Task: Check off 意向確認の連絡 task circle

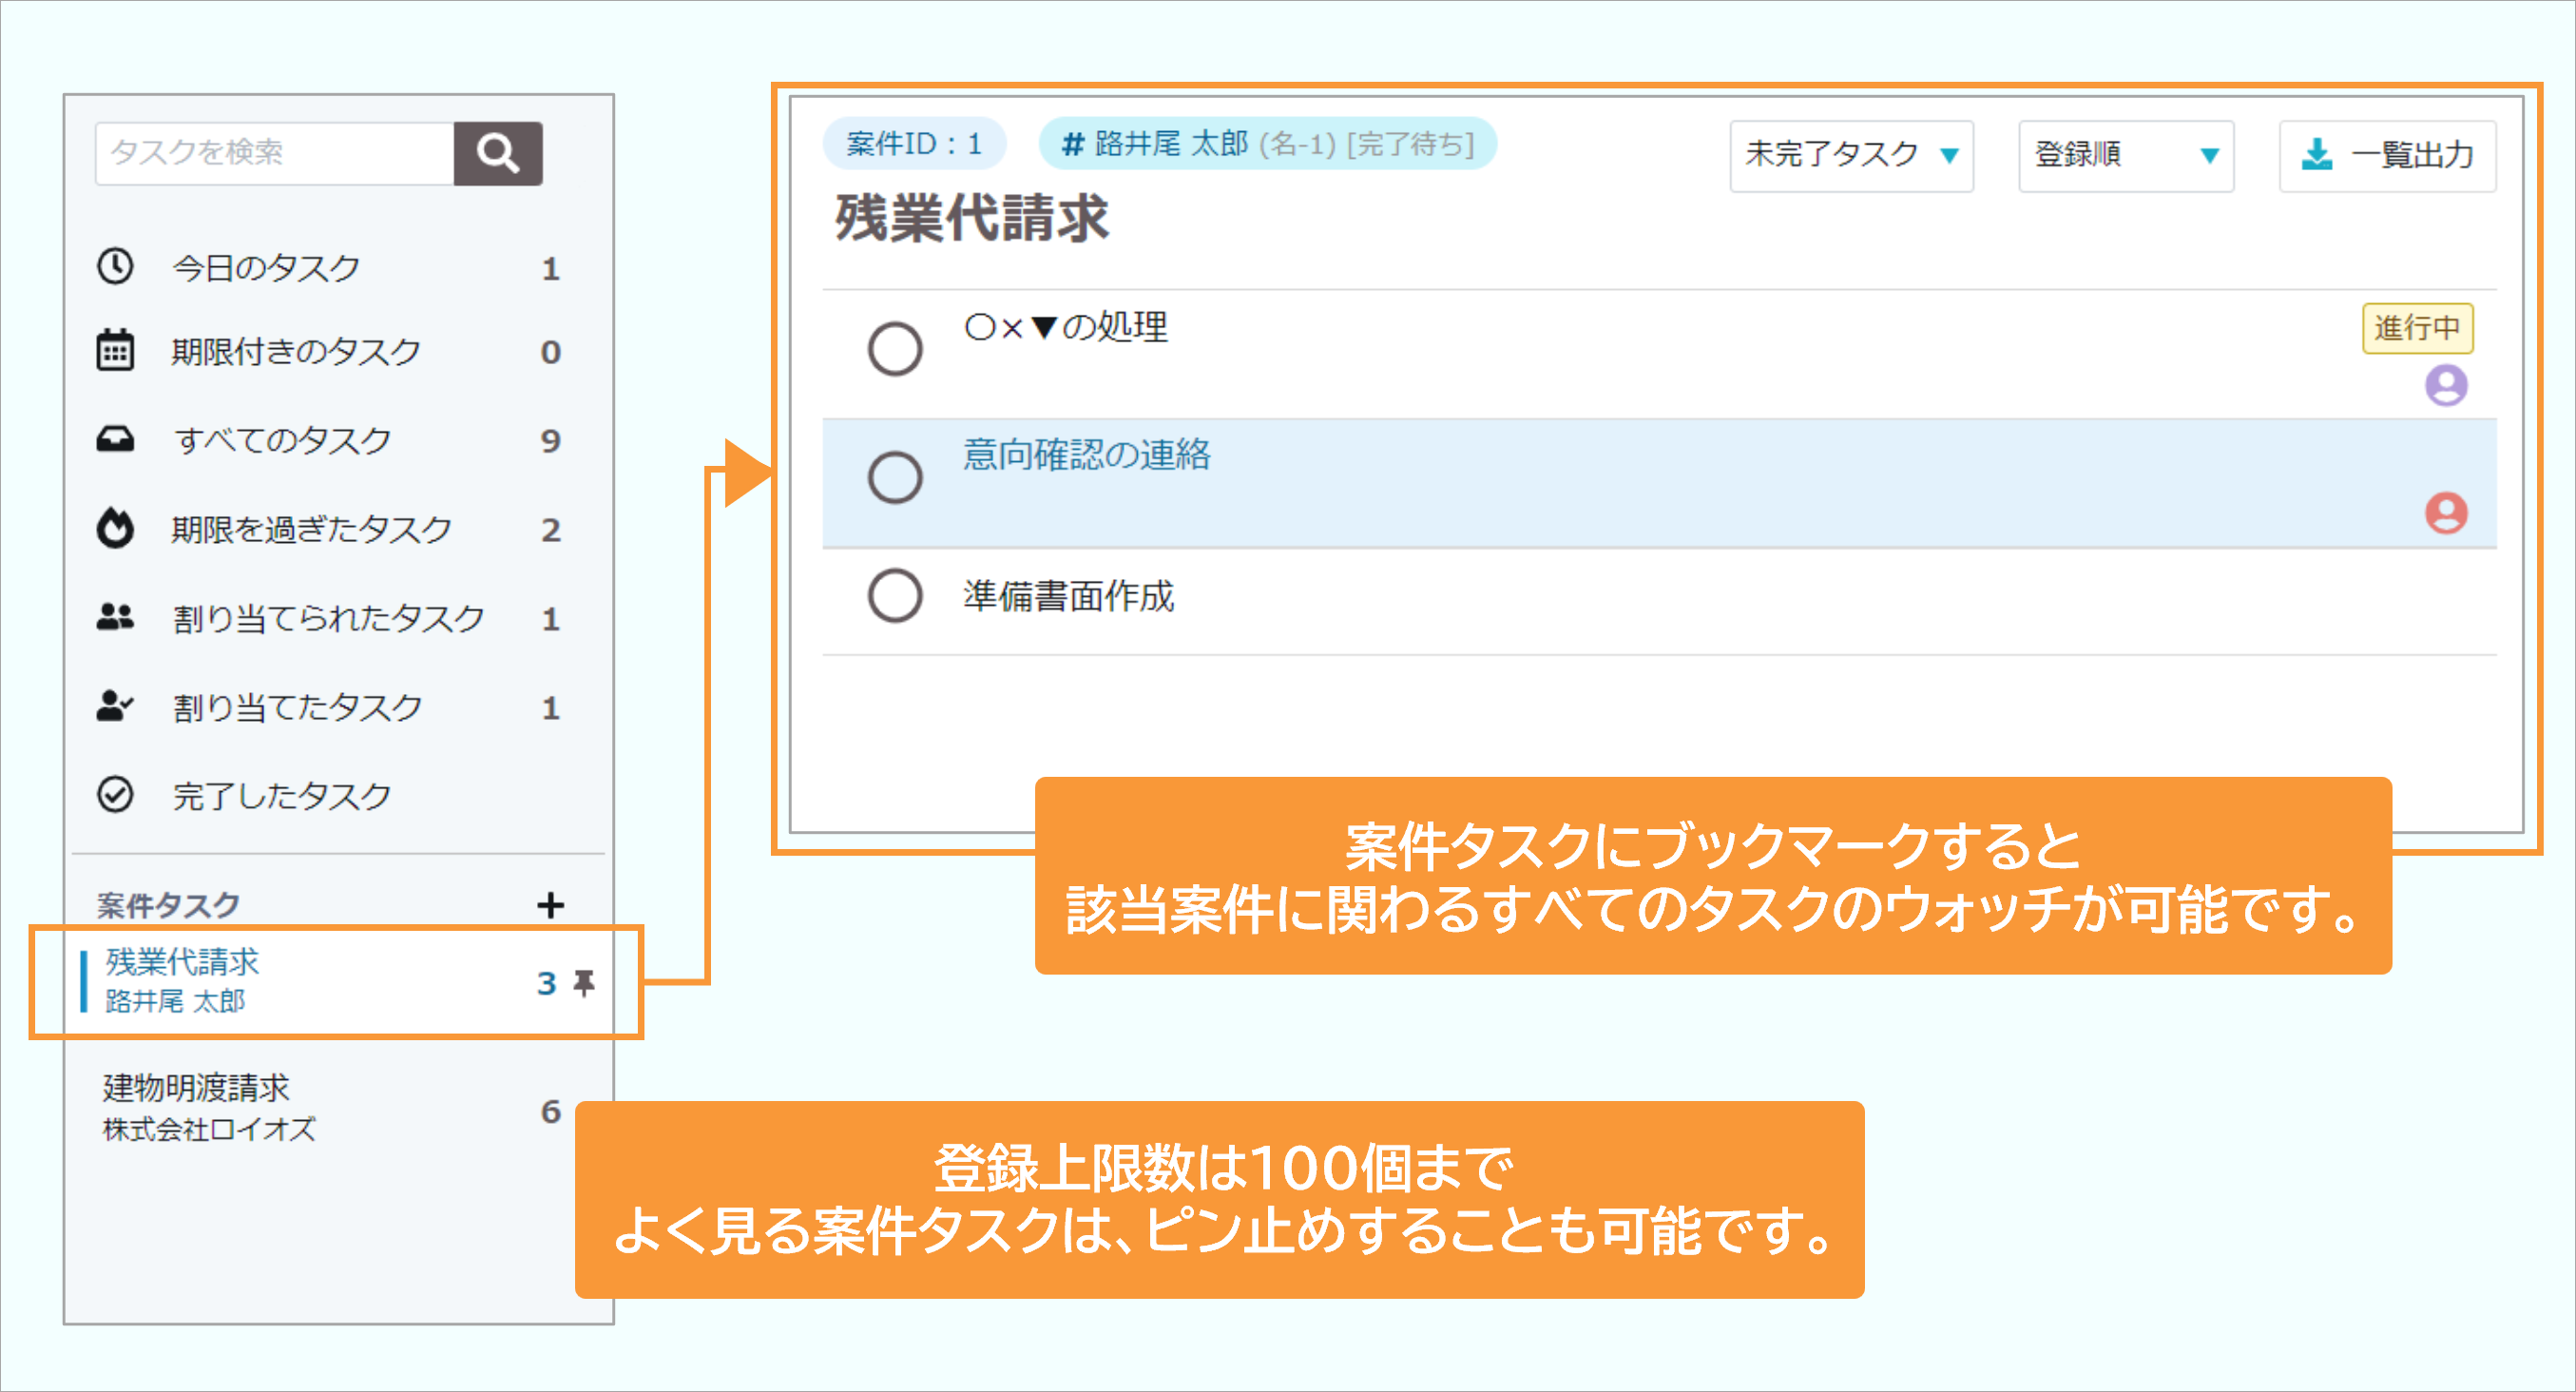Action: (895, 477)
